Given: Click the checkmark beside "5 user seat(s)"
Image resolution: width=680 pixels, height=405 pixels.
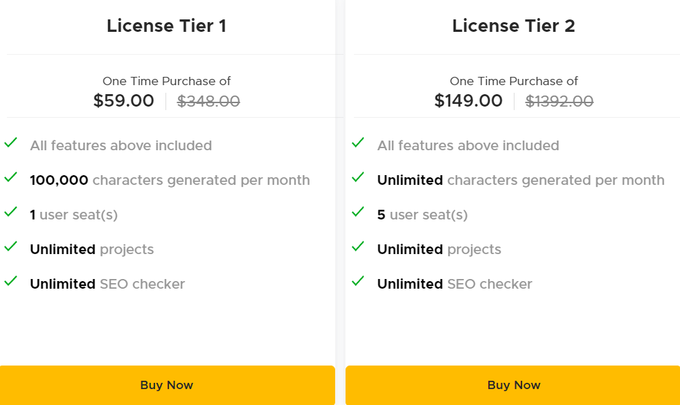Looking at the screenshot, I should 358,213.
